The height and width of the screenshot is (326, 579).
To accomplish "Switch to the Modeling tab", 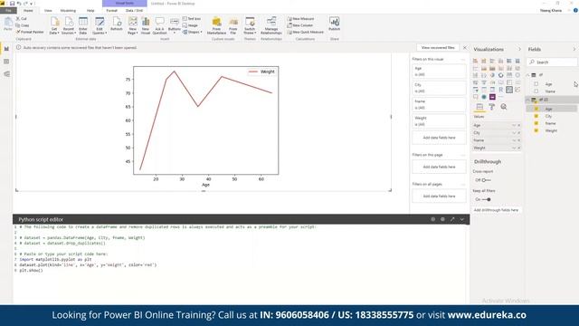I will 68,10.
